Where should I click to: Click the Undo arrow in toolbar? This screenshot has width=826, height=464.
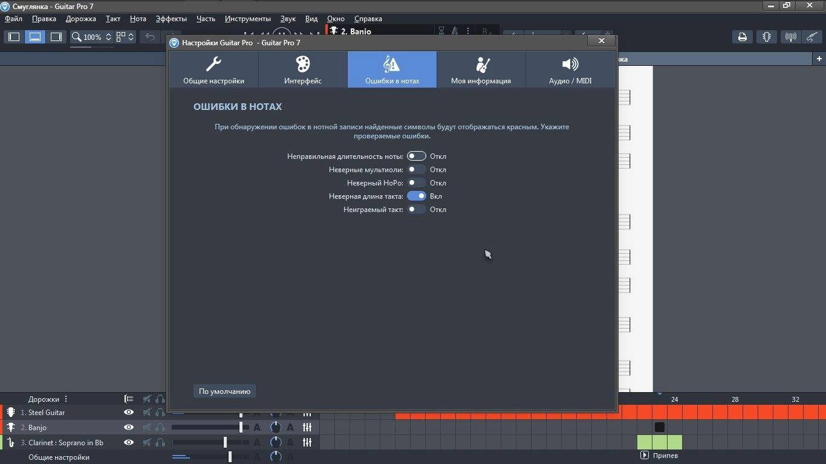pyautogui.click(x=150, y=37)
